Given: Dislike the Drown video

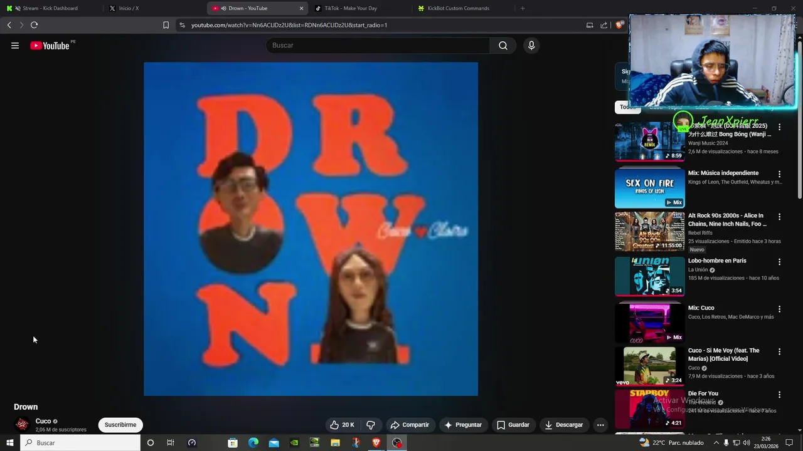Looking at the screenshot, I should pos(371,425).
